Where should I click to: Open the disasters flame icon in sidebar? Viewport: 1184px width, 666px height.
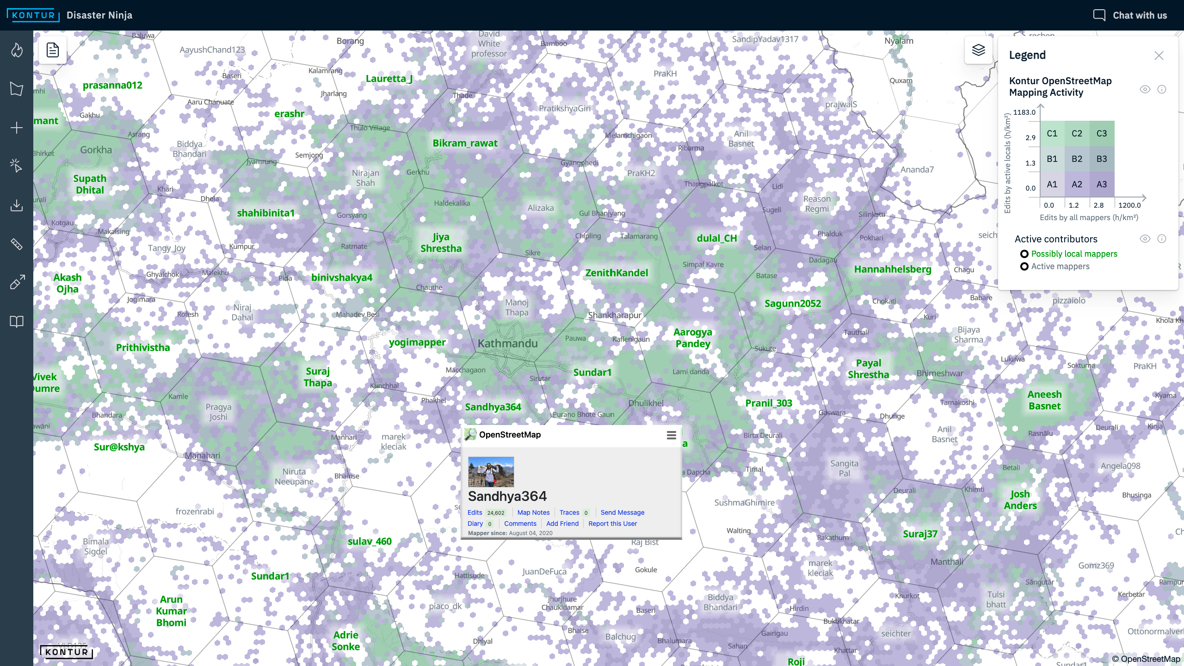17,50
